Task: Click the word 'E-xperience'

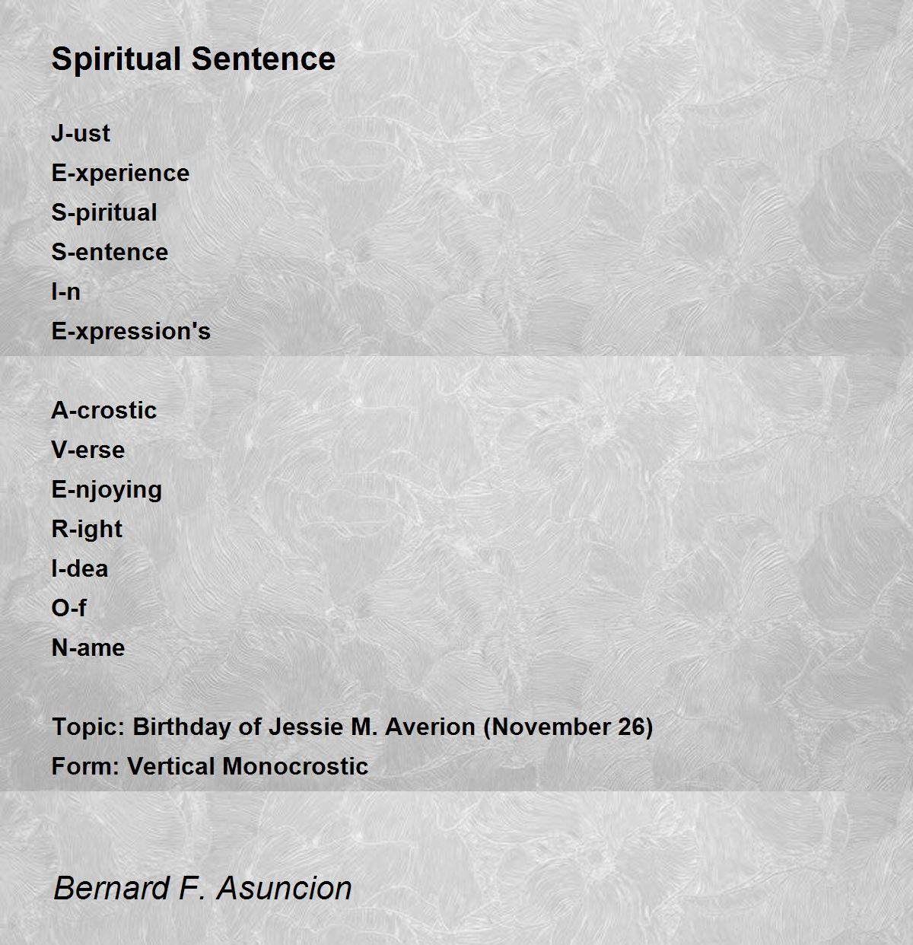Action: 120,173
